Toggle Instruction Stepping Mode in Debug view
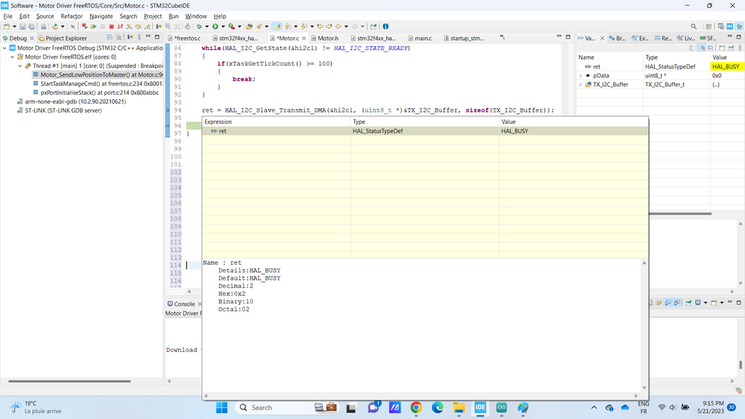The height and width of the screenshot is (419, 745). point(130,37)
